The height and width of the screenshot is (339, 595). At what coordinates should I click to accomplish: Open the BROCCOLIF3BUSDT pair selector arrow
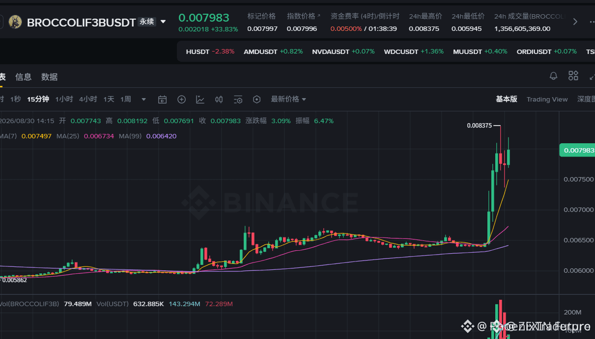tap(163, 22)
